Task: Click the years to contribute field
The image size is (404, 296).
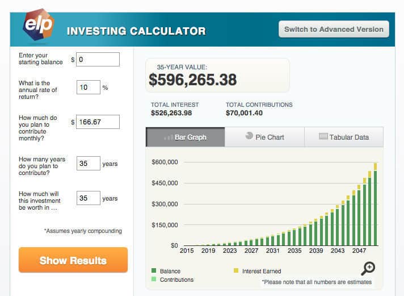Action: tap(88, 164)
